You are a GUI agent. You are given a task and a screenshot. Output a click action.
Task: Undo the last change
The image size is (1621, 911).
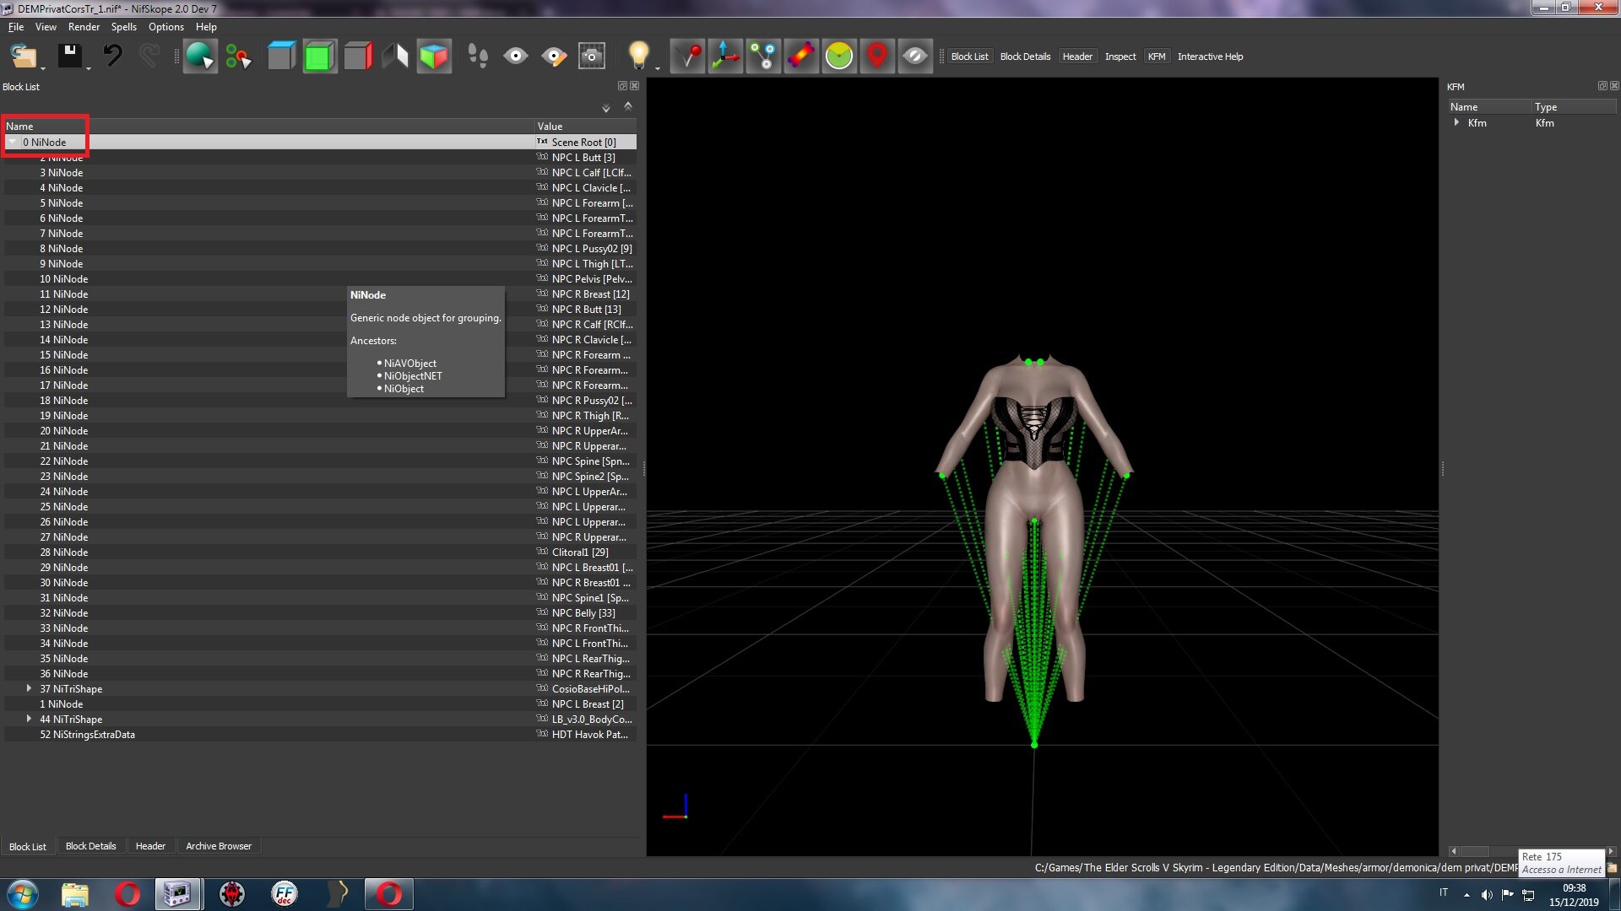coord(112,57)
